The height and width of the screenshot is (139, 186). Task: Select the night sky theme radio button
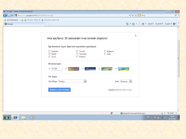coord(83,69)
